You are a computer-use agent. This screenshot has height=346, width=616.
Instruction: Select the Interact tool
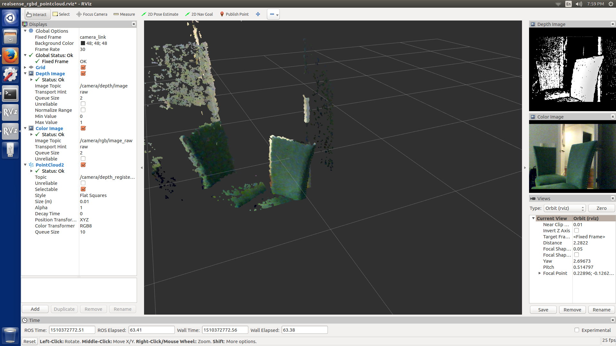tap(37, 14)
